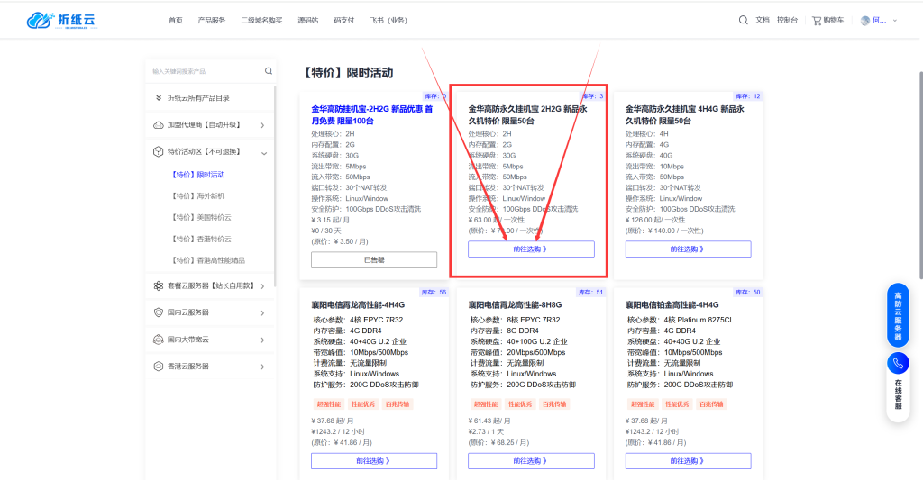923x480 pixels.
Task: Click 白兆传输 tag on 襄阳电信铂金高性能-4H4G card
Action: (711, 404)
